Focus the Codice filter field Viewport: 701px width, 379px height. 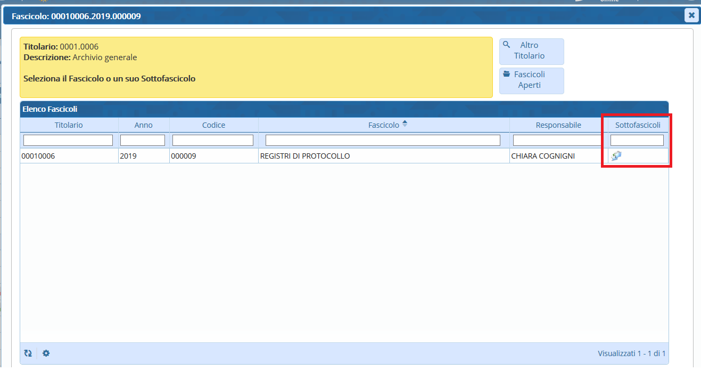tap(213, 141)
